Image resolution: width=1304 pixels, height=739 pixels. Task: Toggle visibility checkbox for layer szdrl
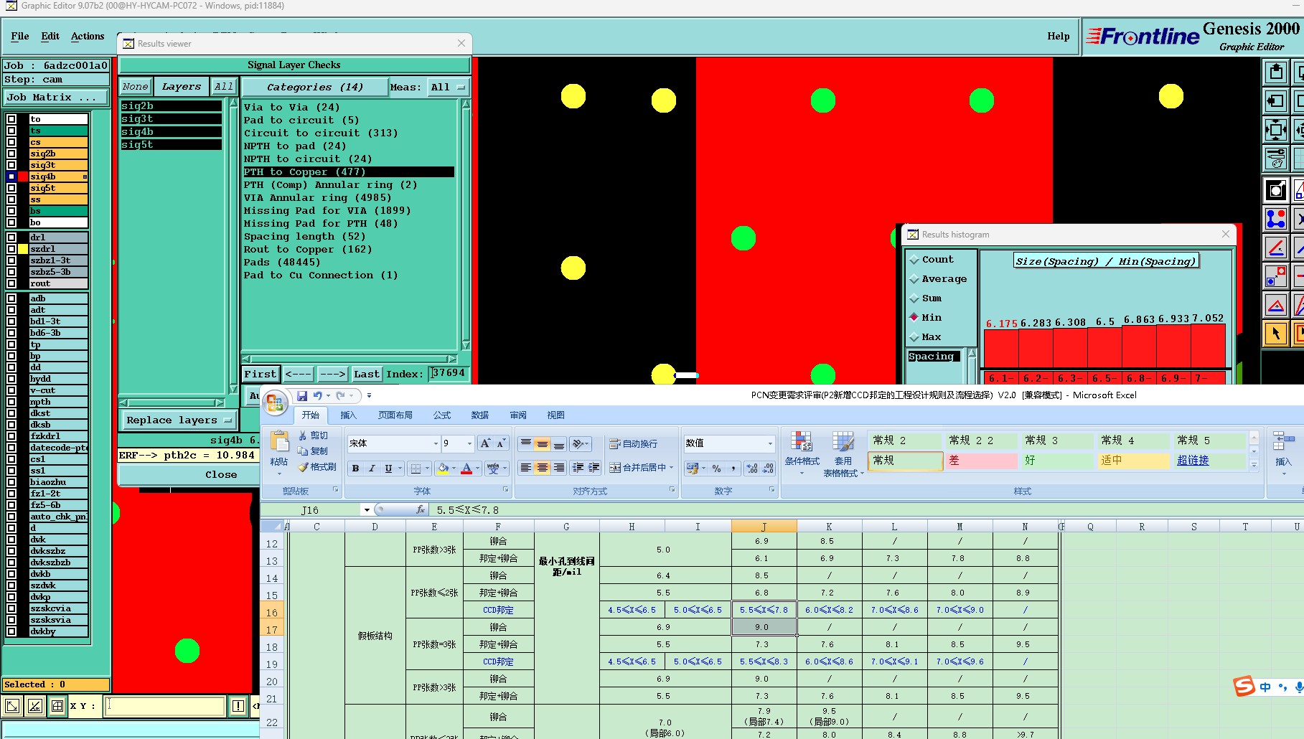click(x=11, y=249)
